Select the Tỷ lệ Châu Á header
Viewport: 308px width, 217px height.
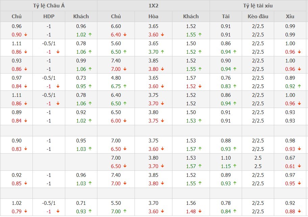[x=48, y=6]
